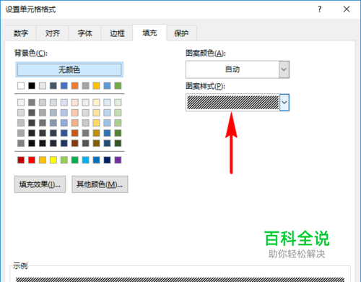
Task: Choose purple standard color swatch
Action: pos(118,160)
